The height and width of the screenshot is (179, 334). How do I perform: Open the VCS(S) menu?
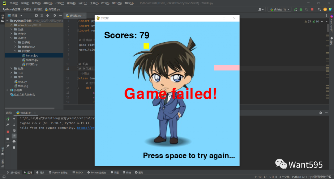(x=105, y=3)
